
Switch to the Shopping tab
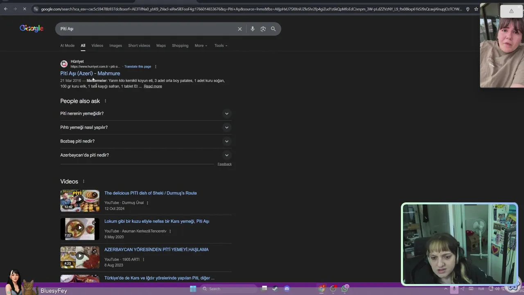[x=180, y=45]
